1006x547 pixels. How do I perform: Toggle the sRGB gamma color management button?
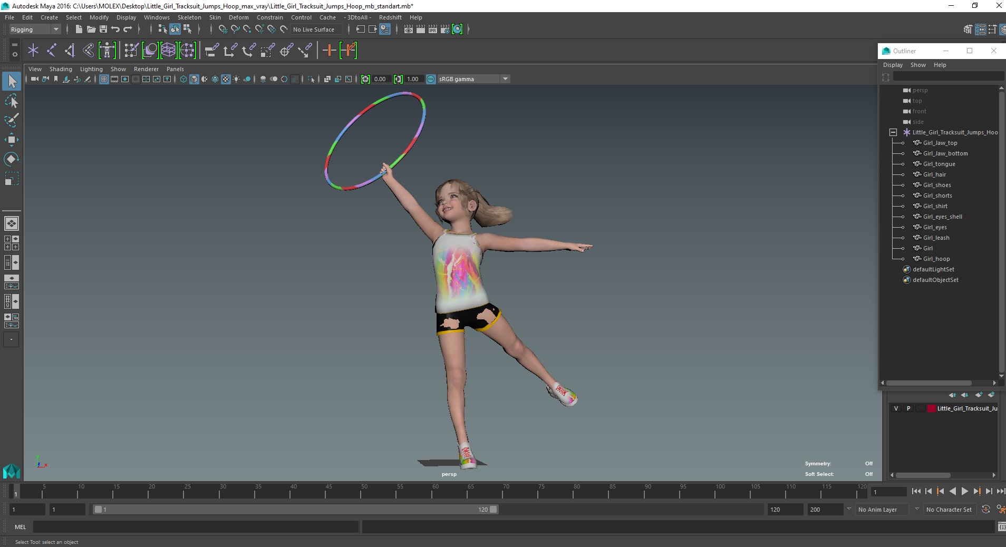[431, 79]
